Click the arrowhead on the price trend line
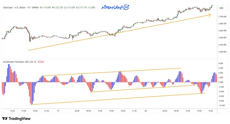The image size is (230, 124). (210, 15)
